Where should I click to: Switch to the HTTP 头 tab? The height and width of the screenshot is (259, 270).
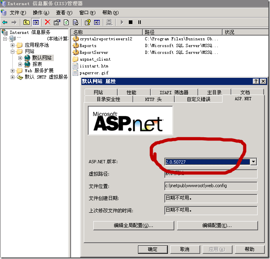click(x=154, y=99)
